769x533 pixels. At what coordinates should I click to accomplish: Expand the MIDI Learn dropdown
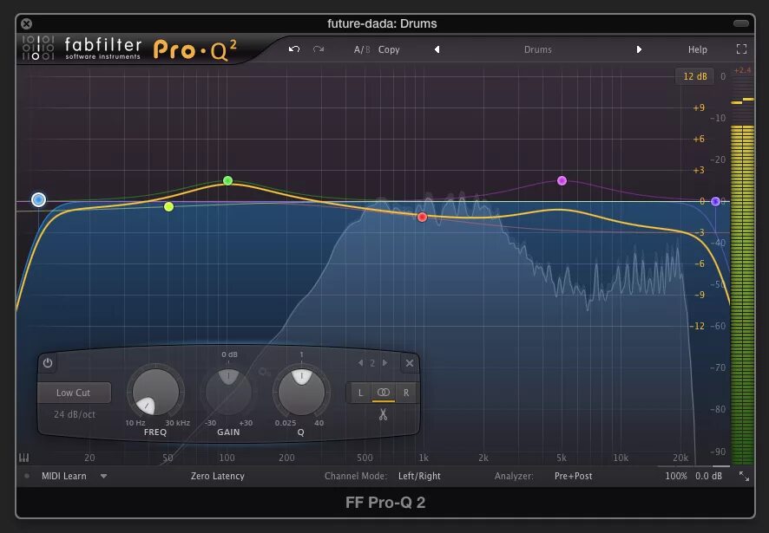[103, 476]
